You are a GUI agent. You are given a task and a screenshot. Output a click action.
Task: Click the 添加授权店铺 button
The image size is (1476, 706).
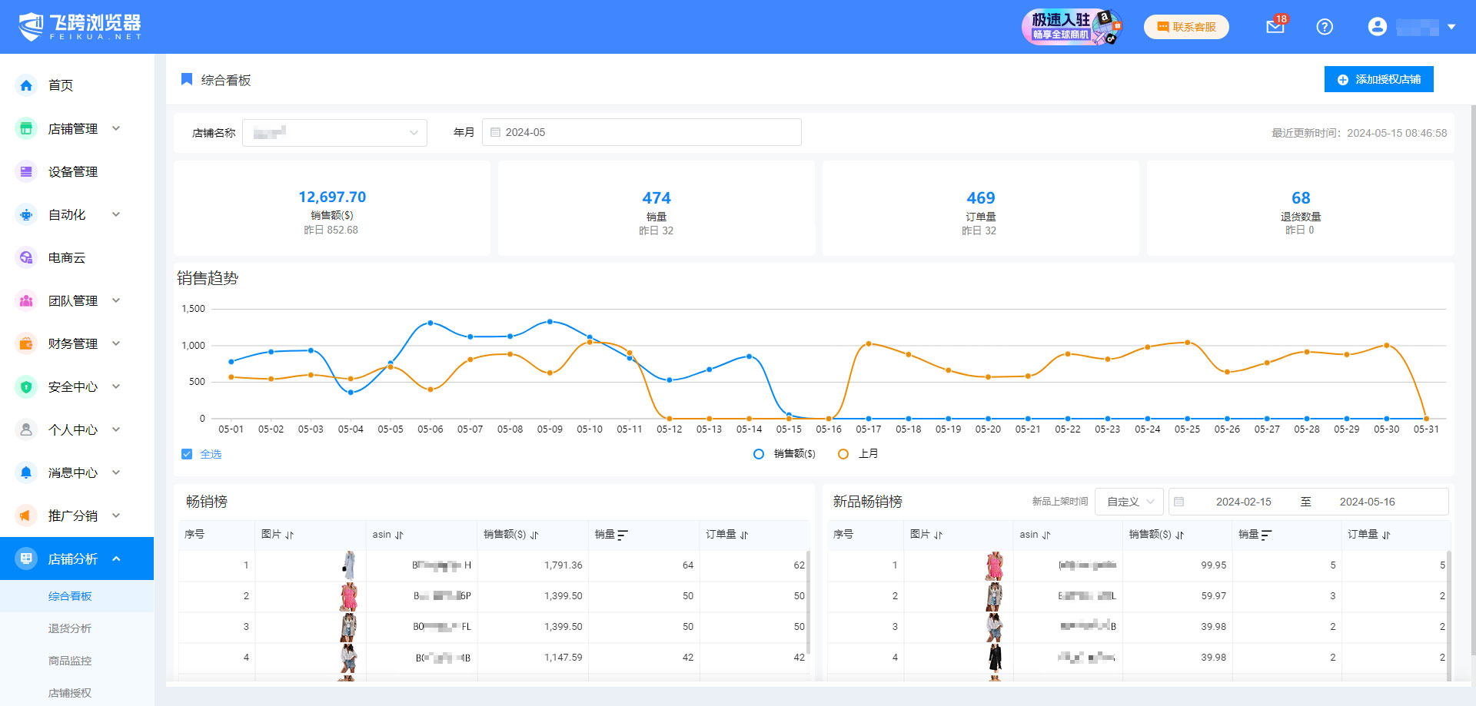pos(1378,79)
